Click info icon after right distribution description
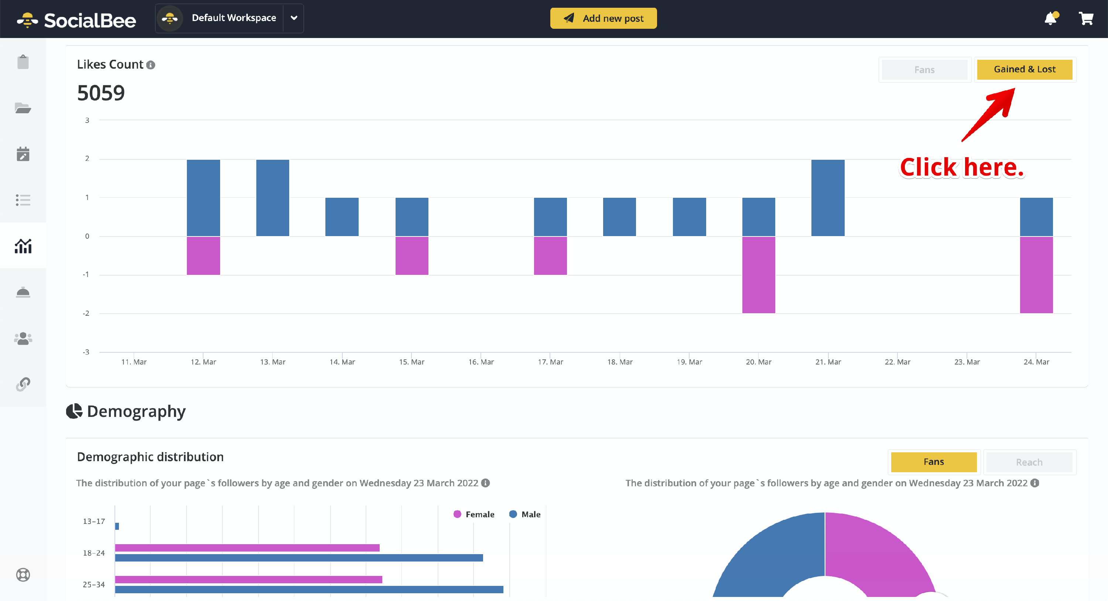Viewport: 1108px width, 601px height. pyautogui.click(x=1035, y=483)
